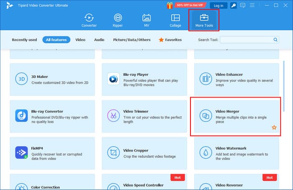Click inside the Search Tool field

246,40
